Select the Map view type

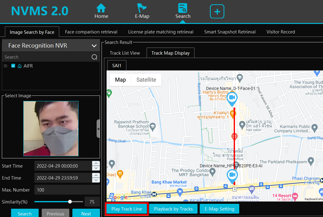tap(120, 80)
